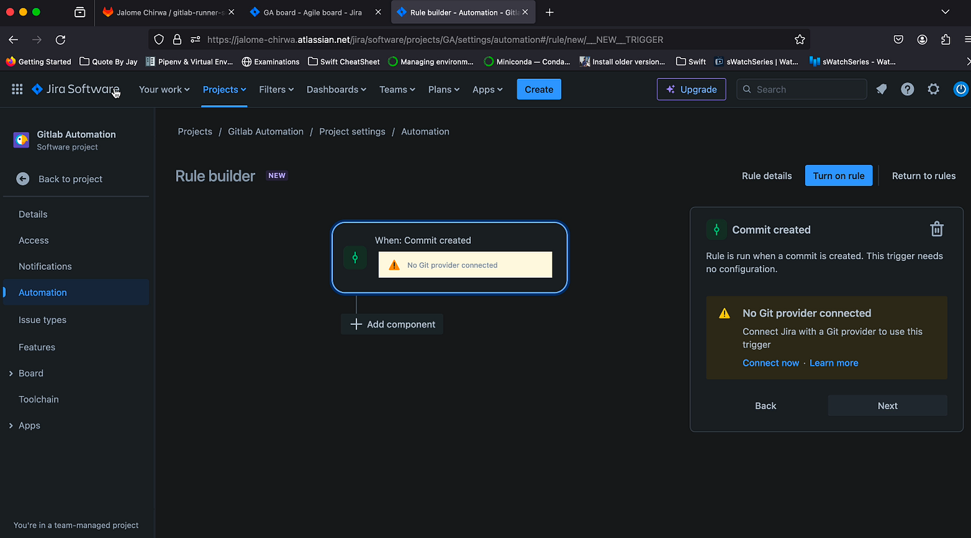
Task: Close the Rule builder browser tab
Action: click(x=525, y=12)
